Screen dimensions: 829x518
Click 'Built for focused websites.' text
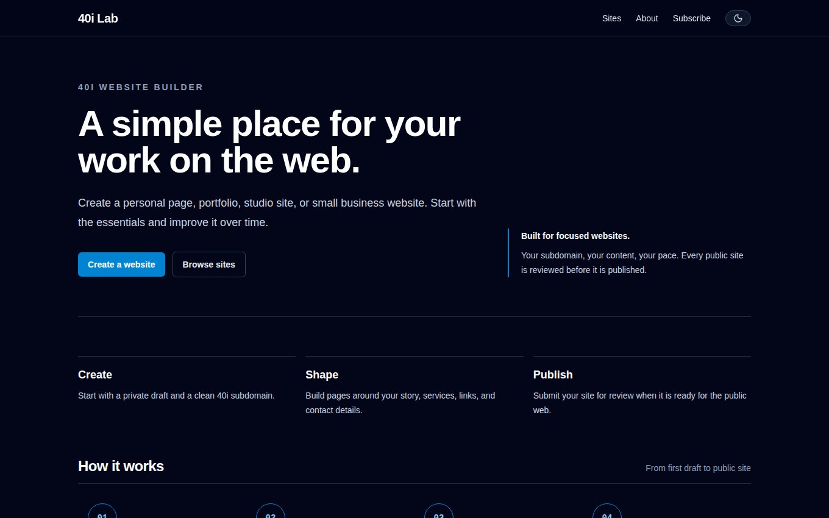575,236
